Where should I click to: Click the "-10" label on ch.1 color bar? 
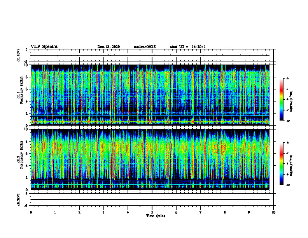tap(288, 121)
